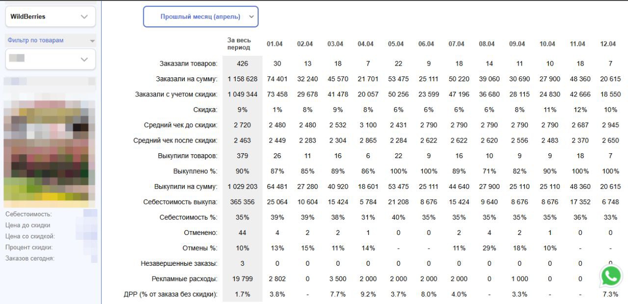Open the product selection dropdown under Фильтр по товарам

pyautogui.click(x=51, y=59)
